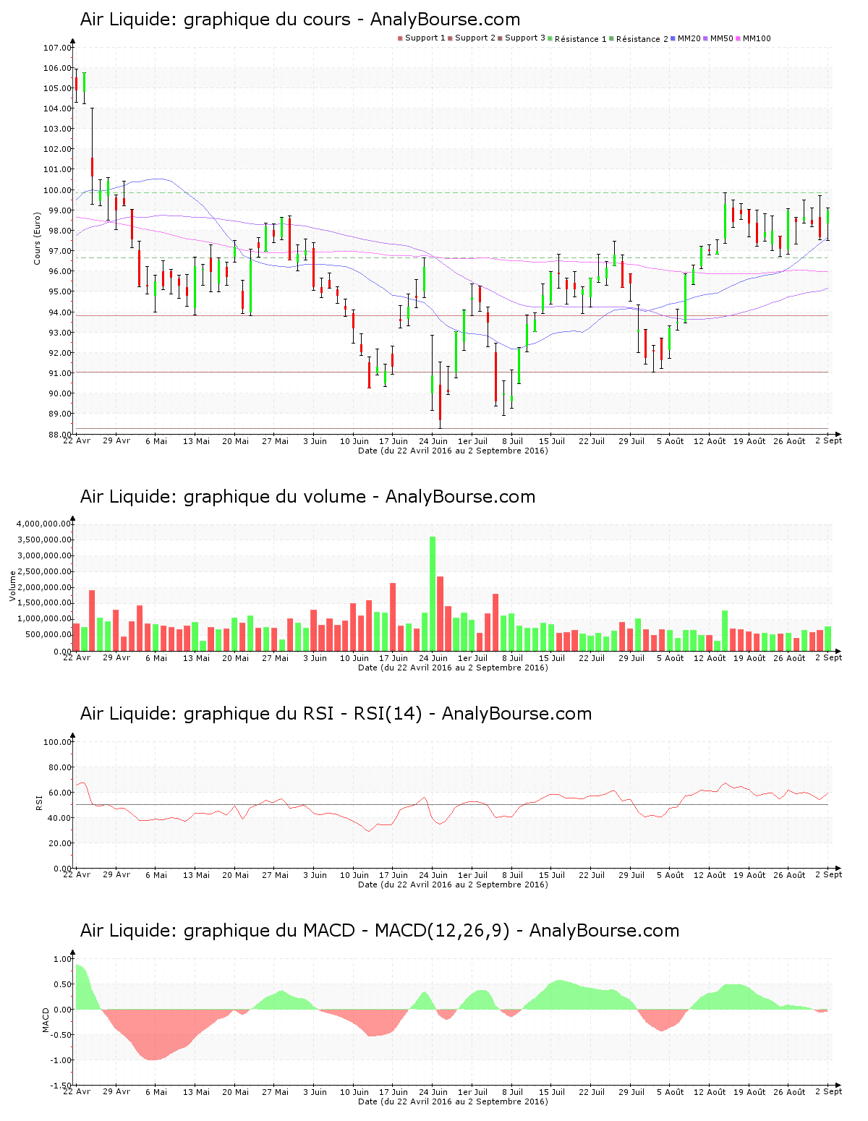This screenshot has width=868, height=1121.
Task: Click the 100.00 tick on price axis
Action: pyautogui.click(x=58, y=190)
